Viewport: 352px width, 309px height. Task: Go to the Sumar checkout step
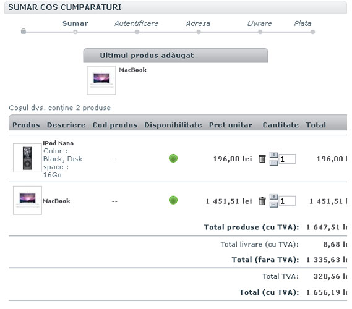(x=75, y=23)
